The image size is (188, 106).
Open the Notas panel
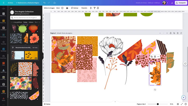tap(47, 104)
